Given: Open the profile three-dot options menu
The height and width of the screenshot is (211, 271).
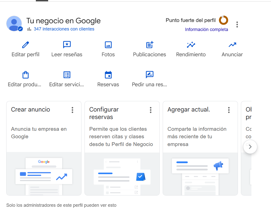Looking at the screenshot, I should coord(237,24).
